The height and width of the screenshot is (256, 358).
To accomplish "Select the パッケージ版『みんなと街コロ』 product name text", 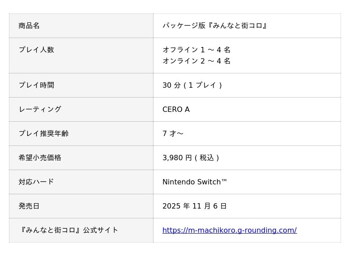I will click(215, 26).
